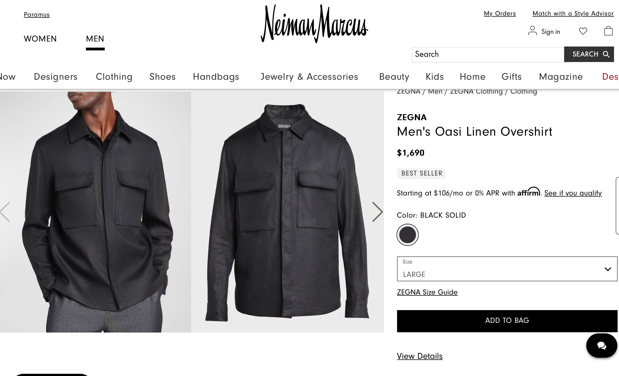Viewport: 619px width, 376px height.
Task: Switch to the WOMEN tab
Action: tap(40, 39)
